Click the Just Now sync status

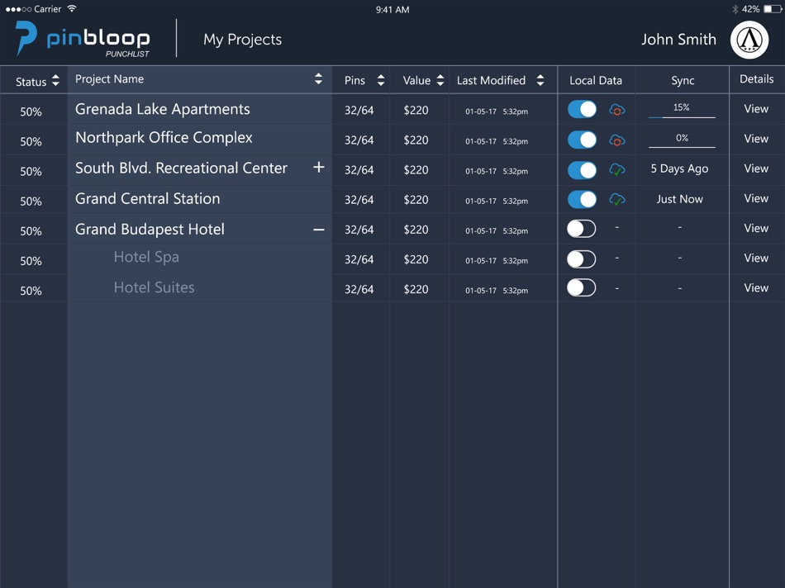coord(679,199)
